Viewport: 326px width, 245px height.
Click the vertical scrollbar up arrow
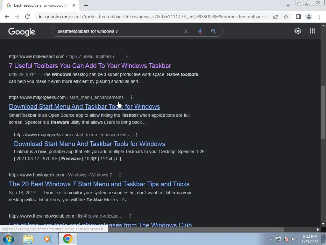pos(323,26)
